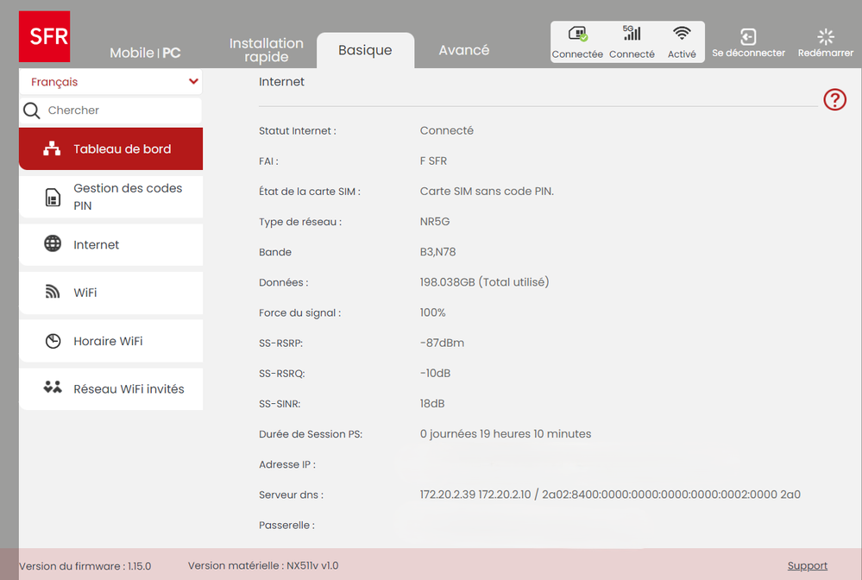862x580 pixels.
Task: Switch to the Avancé tab
Action: tap(463, 50)
